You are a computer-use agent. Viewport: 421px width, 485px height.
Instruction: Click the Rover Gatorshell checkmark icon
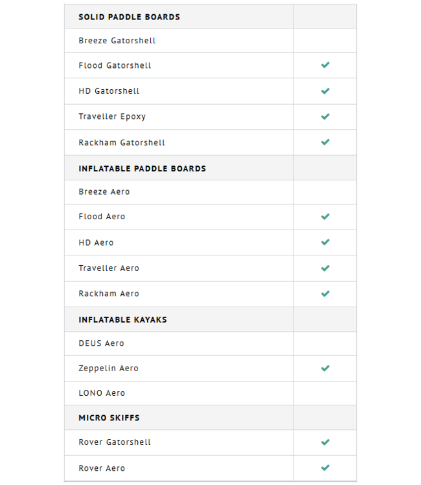click(325, 442)
